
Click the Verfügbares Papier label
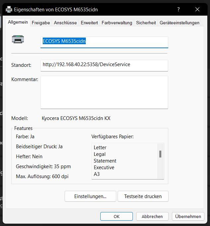pyautogui.click(x=113, y=137)
